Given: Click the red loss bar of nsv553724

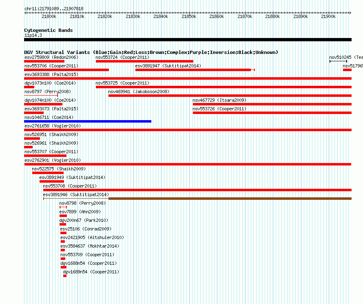Looking at the screenshot, I should [x=144, y=61].
